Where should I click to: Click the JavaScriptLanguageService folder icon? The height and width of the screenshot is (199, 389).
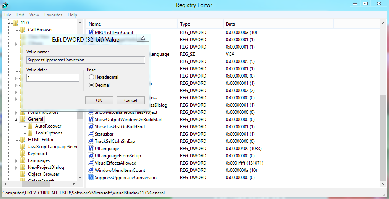(23, 147)
